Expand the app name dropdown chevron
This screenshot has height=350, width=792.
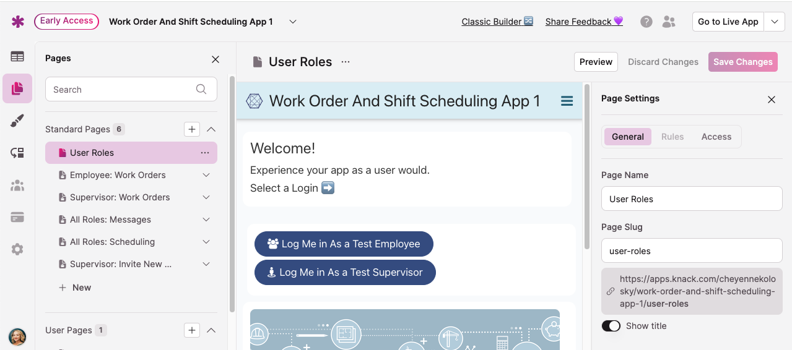coord(293,22)
